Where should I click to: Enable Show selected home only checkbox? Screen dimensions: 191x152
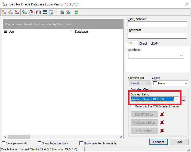81,143
